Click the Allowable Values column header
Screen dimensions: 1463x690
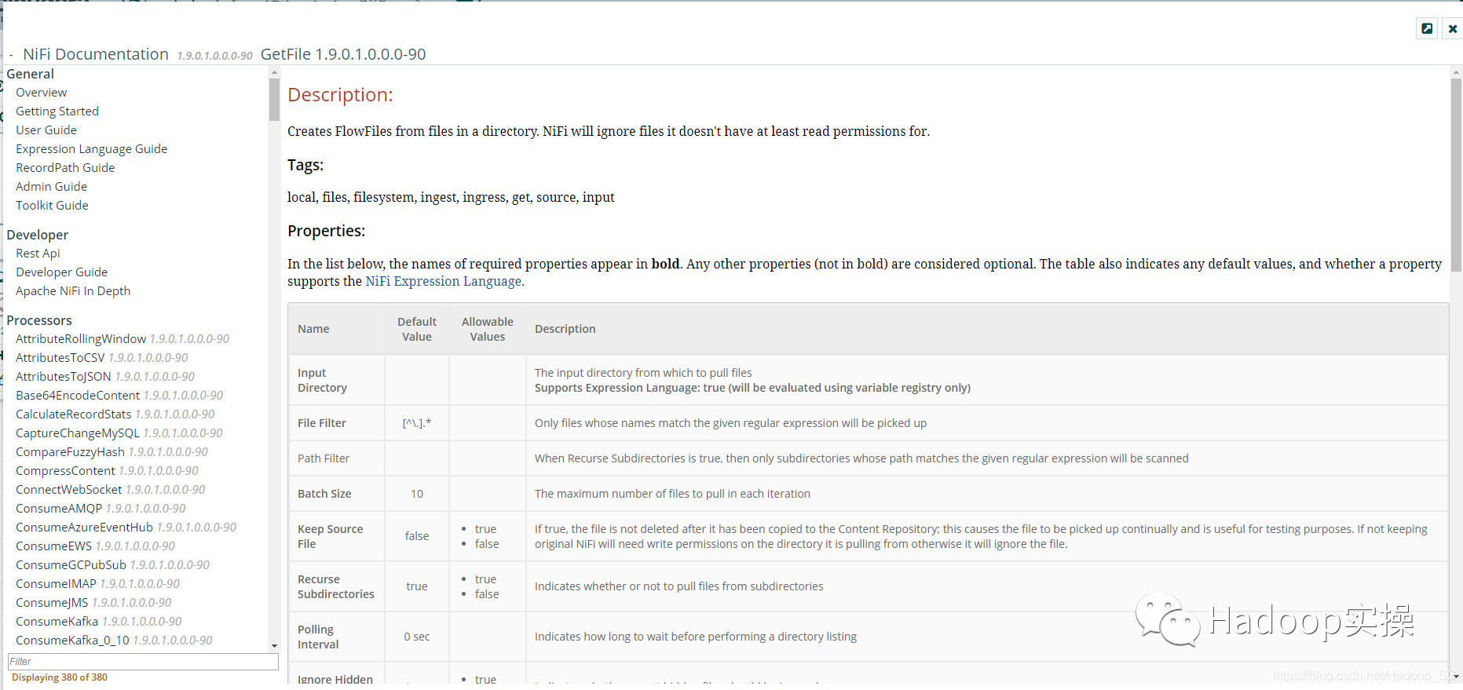point(488,329)
